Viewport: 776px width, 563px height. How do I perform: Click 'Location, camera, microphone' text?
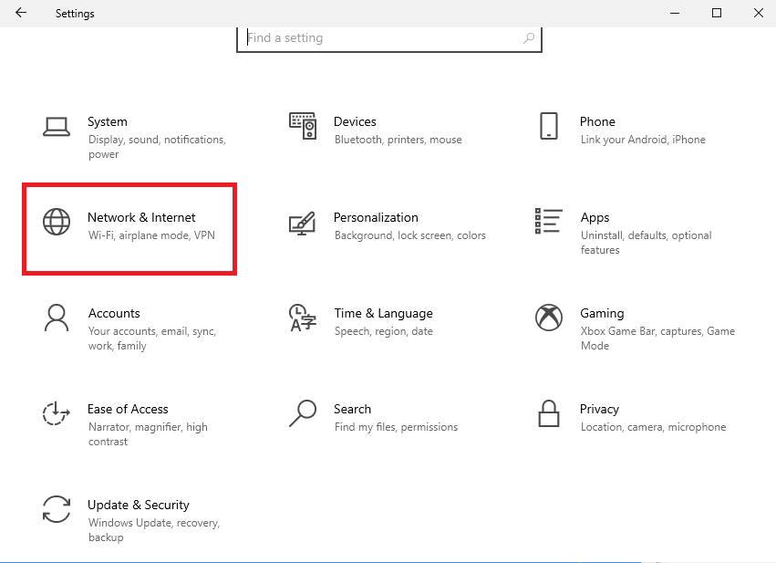click(653, 427)
